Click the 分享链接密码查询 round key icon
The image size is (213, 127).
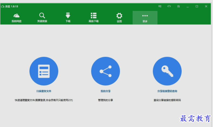coord(167,71)
